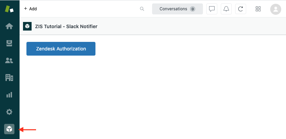Click the Zendesk logo at sidebar top
Image resolution: width=286 pixels, height=139 pixels.
(x=9, y=9)
